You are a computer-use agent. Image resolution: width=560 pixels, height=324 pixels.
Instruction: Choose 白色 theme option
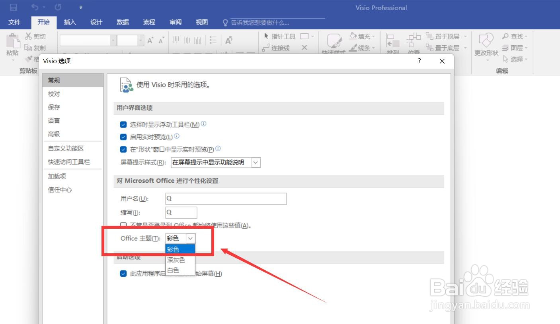pos(180,270)
